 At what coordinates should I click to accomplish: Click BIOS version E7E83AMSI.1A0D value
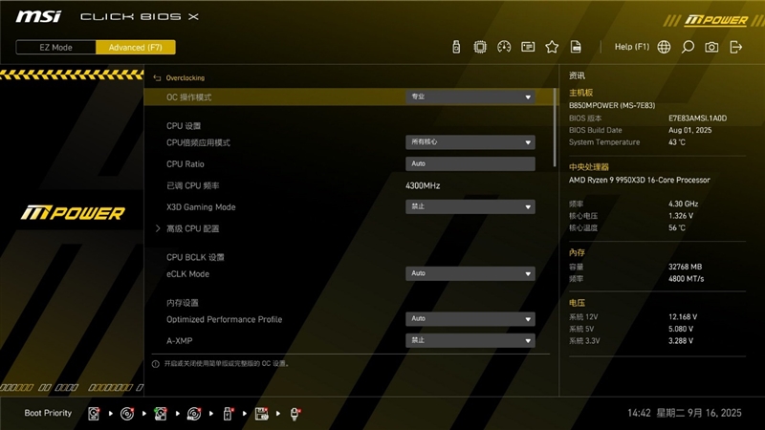point(698,118)
